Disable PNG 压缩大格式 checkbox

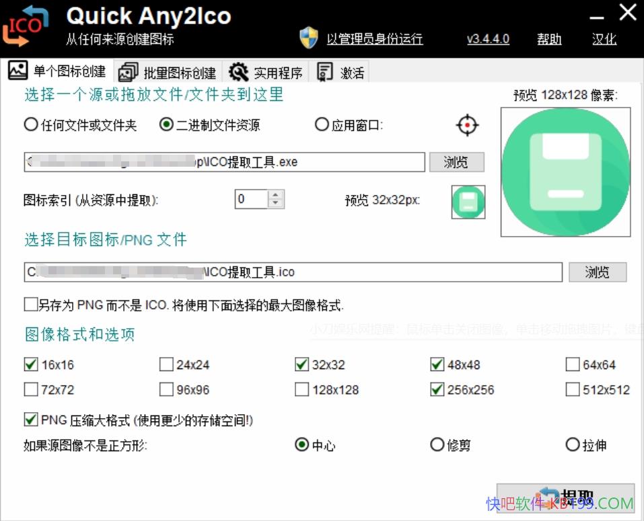(30, 420)
